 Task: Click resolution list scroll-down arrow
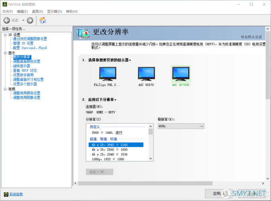(151, 158)
